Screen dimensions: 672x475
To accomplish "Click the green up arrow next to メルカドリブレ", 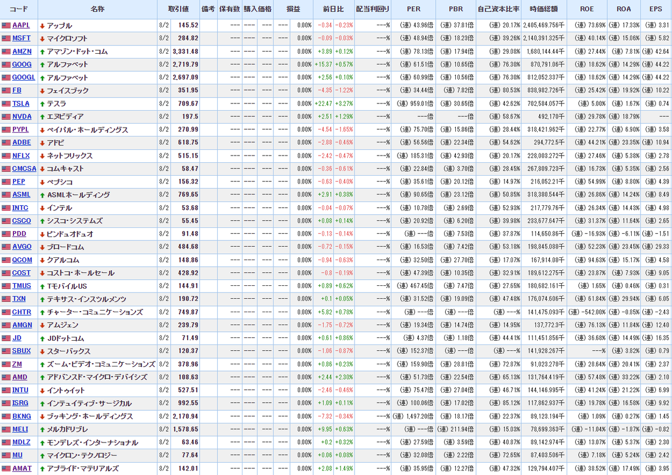I will [42, 429].
